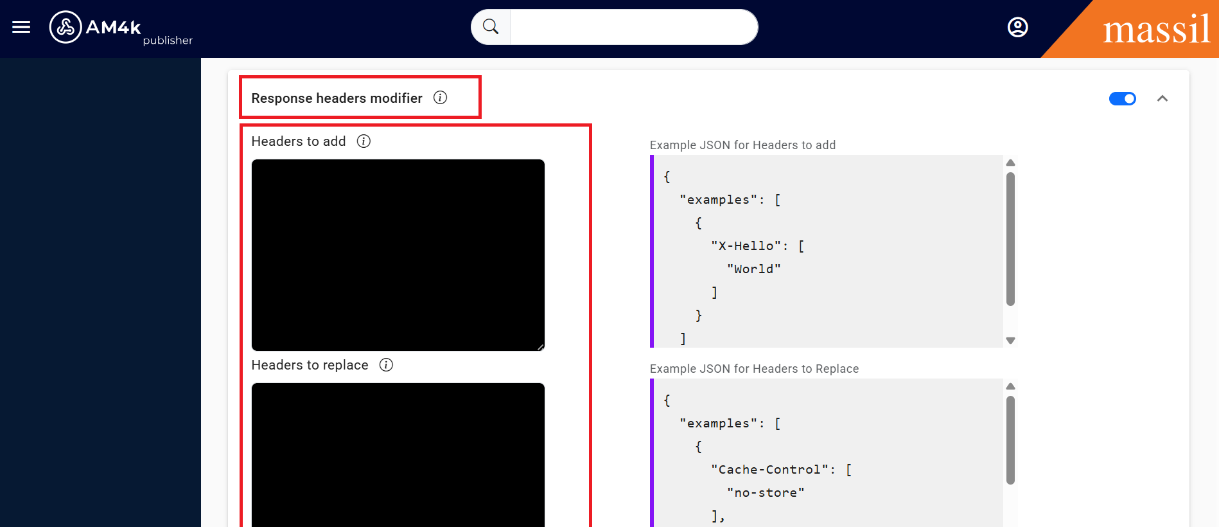Collapse the Response headers modifier section
The height and width of the screenshot is (527, 1219).
[1162, 98]
